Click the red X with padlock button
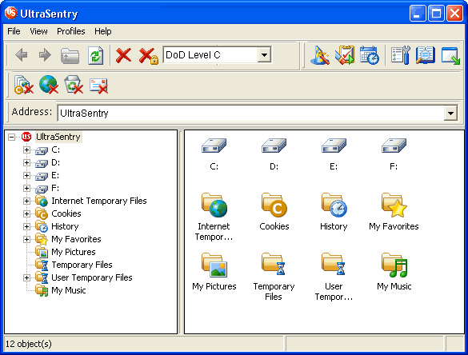 148,56
